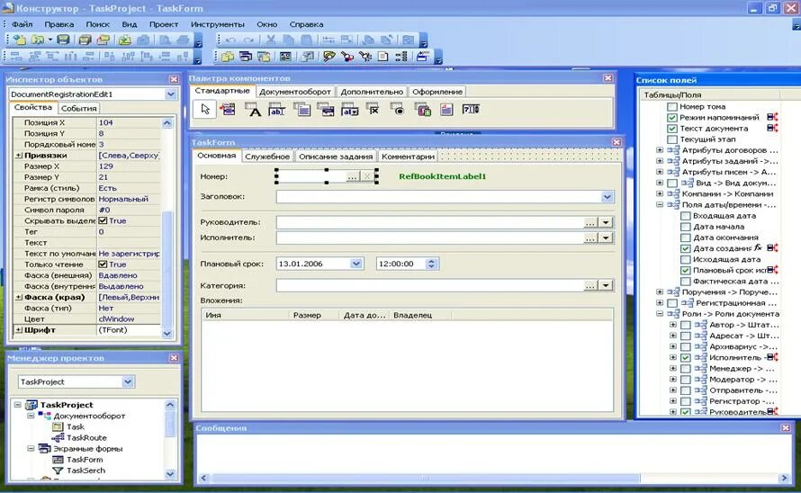The image size is (801, 493).
Task: Open the Плановый срок date dropdown arrow
Action: coord(356,264)
